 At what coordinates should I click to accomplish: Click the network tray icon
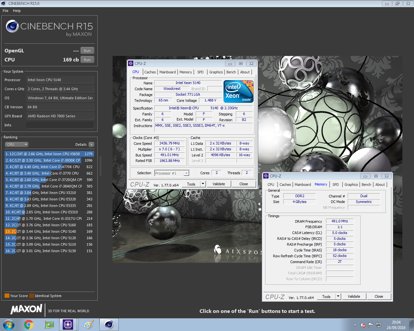click(x=378, y=325)
